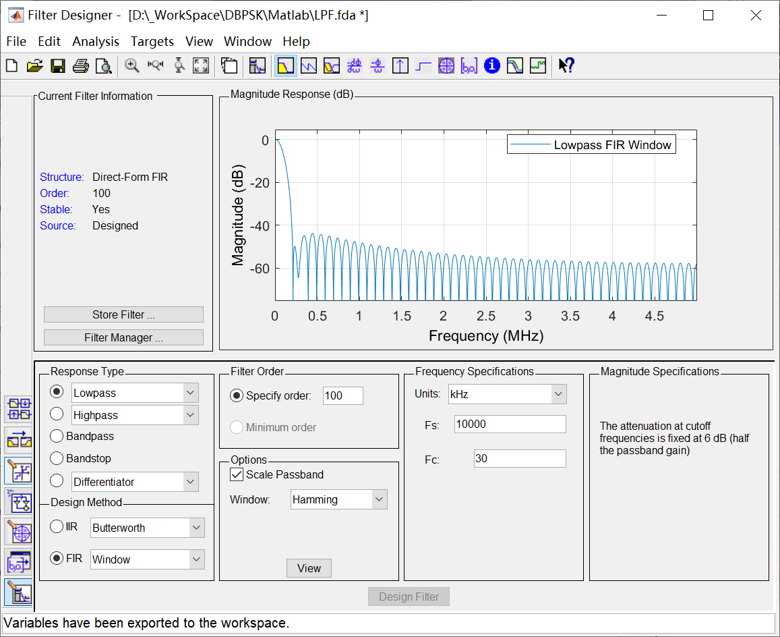Save the session using the floppy disk icon

click(58, 65)
